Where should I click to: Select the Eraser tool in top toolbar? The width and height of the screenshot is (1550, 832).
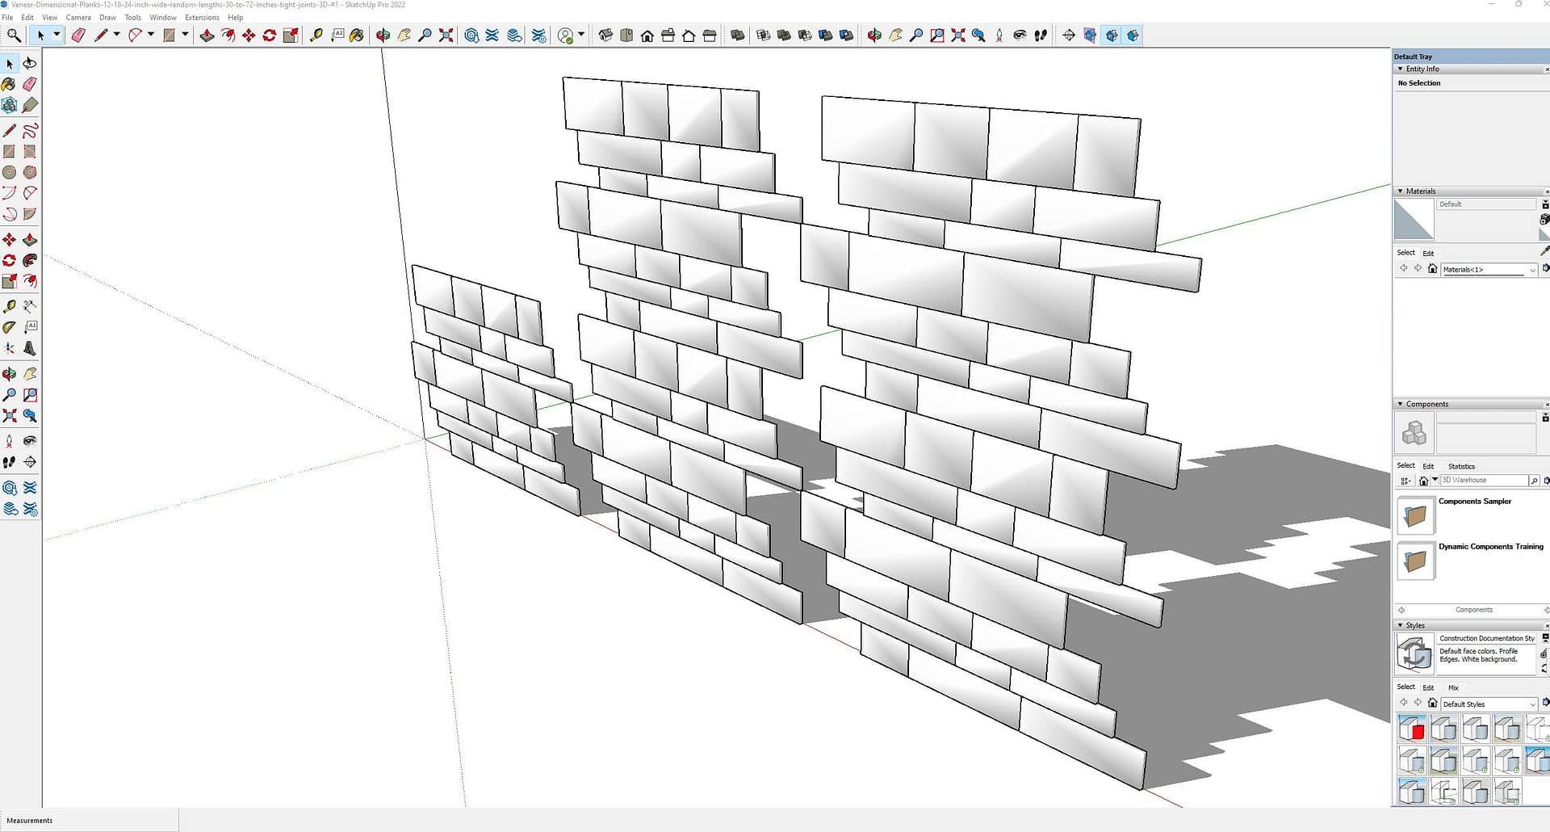pyautogui.click(x=78, y=36)
